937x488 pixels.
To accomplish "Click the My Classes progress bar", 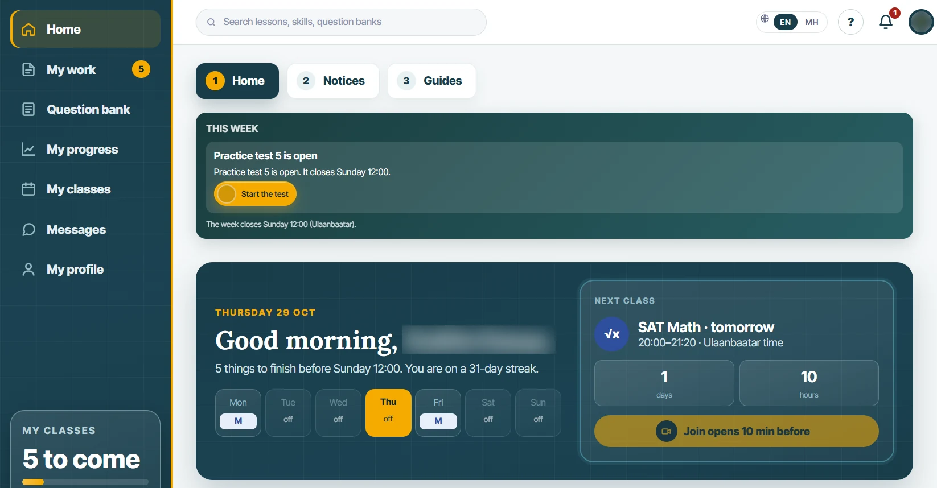I will 85,482.
